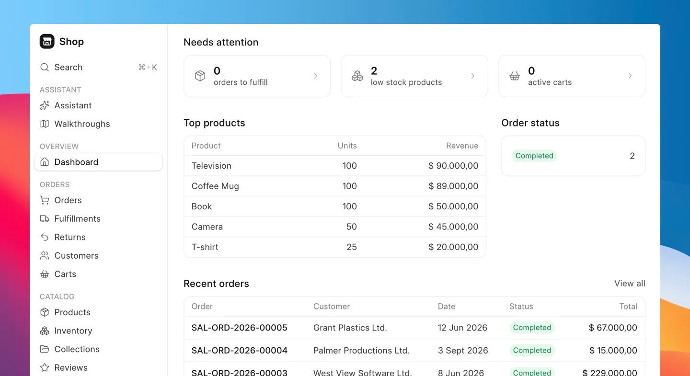Click customer Palmer Productions Ltd.

click(361, 350)
